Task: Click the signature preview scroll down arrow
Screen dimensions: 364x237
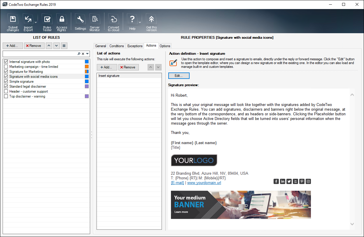Action: (352, 224)
